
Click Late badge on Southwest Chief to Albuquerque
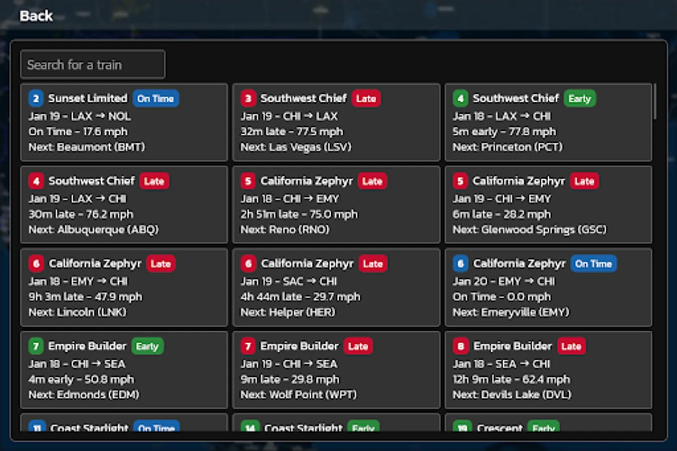click(154, 181)
